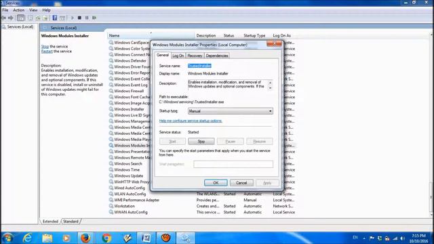This screenshot has height=244, width=434.
Task: Open Help me configure service startup options link
Action: [191, 121]
